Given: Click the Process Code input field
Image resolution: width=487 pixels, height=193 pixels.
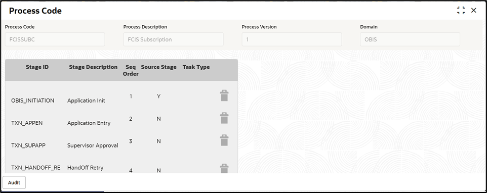Looking at the screenshot, I should [x=55, y=39].
